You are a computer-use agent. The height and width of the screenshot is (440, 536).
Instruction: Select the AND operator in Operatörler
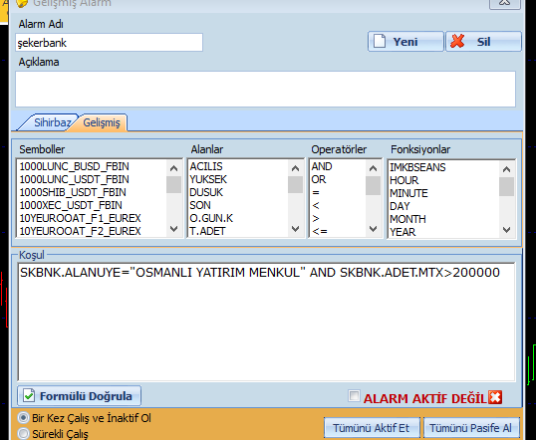pyautogui.click(x=322, y=166)
